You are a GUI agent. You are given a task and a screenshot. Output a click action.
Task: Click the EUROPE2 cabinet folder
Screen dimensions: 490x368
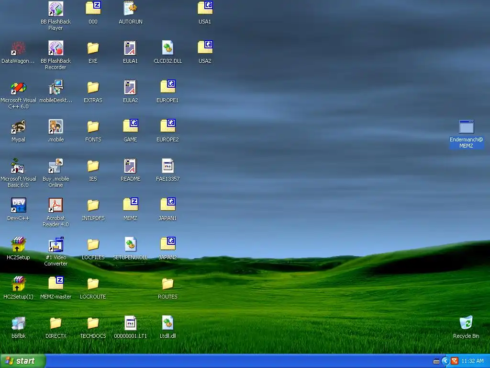167,126
